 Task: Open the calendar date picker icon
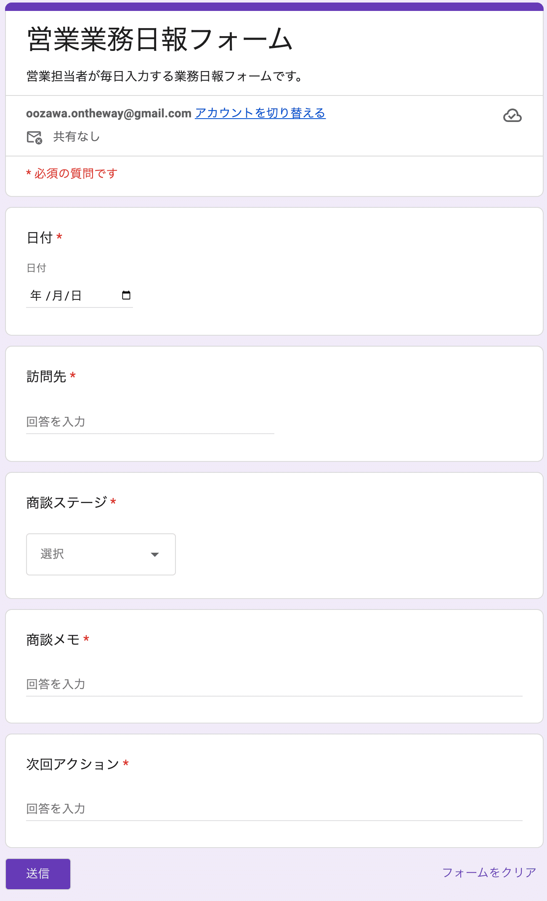point(126,295)
